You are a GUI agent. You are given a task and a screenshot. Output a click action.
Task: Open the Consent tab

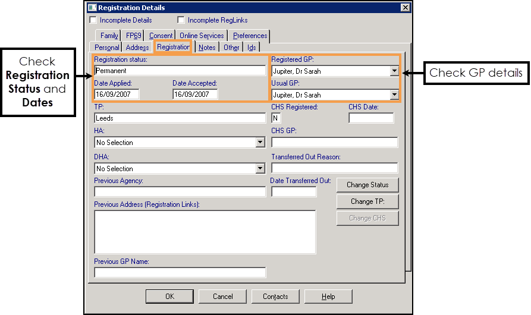161,36
